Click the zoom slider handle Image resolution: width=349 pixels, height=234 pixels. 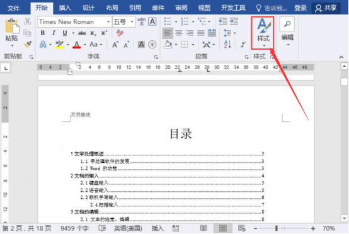[x=276, y=228]
